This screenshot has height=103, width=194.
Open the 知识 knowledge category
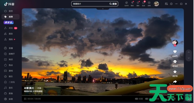pyautogui.click(x=9, y=59)
